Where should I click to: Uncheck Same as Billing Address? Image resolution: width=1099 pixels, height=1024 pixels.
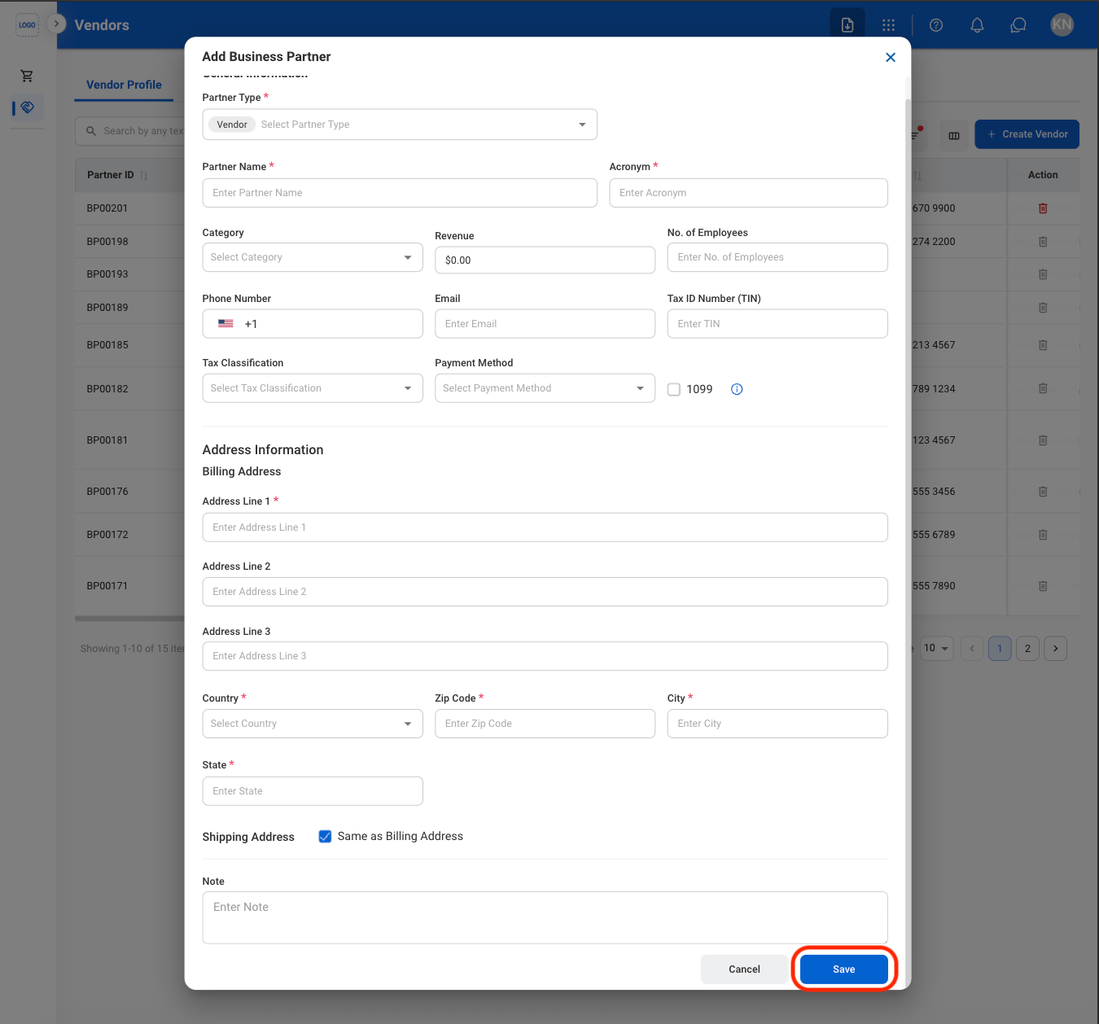(x=325, y=837)
